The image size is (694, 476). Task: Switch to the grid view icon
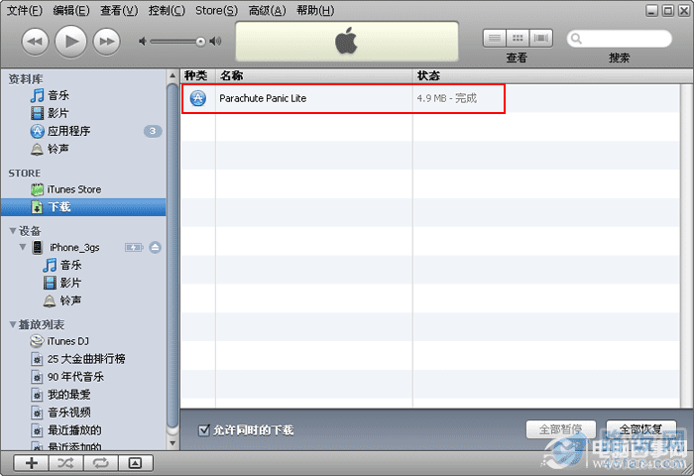pyautogui.click(x=518, y=38)
